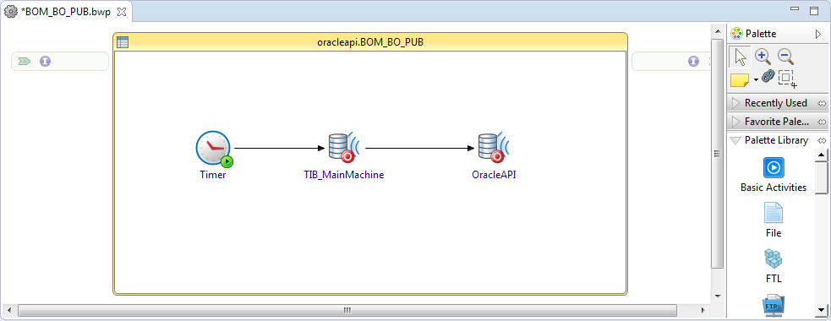Screen dimensions: 831x321
Task: Click the canvas vertical scrollbar thumb
Action: 717,154
